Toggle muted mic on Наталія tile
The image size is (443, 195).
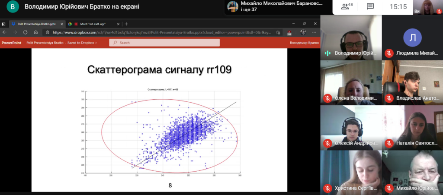389,143
